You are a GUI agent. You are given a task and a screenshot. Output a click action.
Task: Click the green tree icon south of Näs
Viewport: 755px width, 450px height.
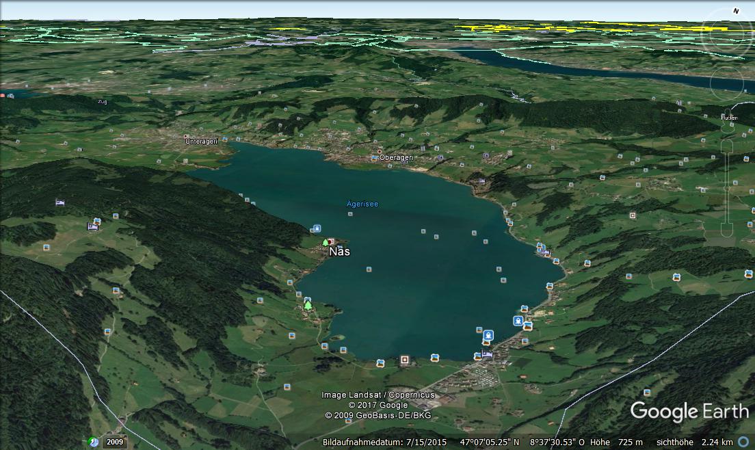click(308, 305)
